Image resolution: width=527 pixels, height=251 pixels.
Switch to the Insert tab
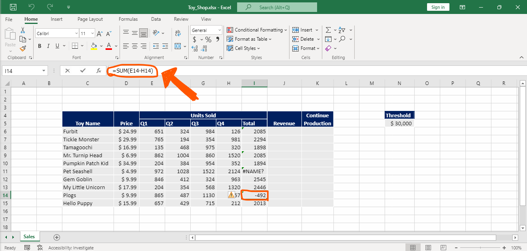point(56,19)
